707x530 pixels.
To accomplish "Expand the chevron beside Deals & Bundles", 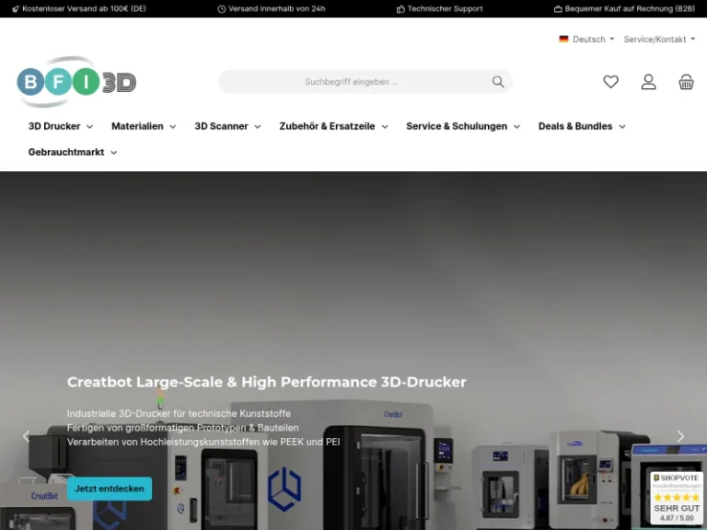I will pyautogui.click(x=622, y=127).
